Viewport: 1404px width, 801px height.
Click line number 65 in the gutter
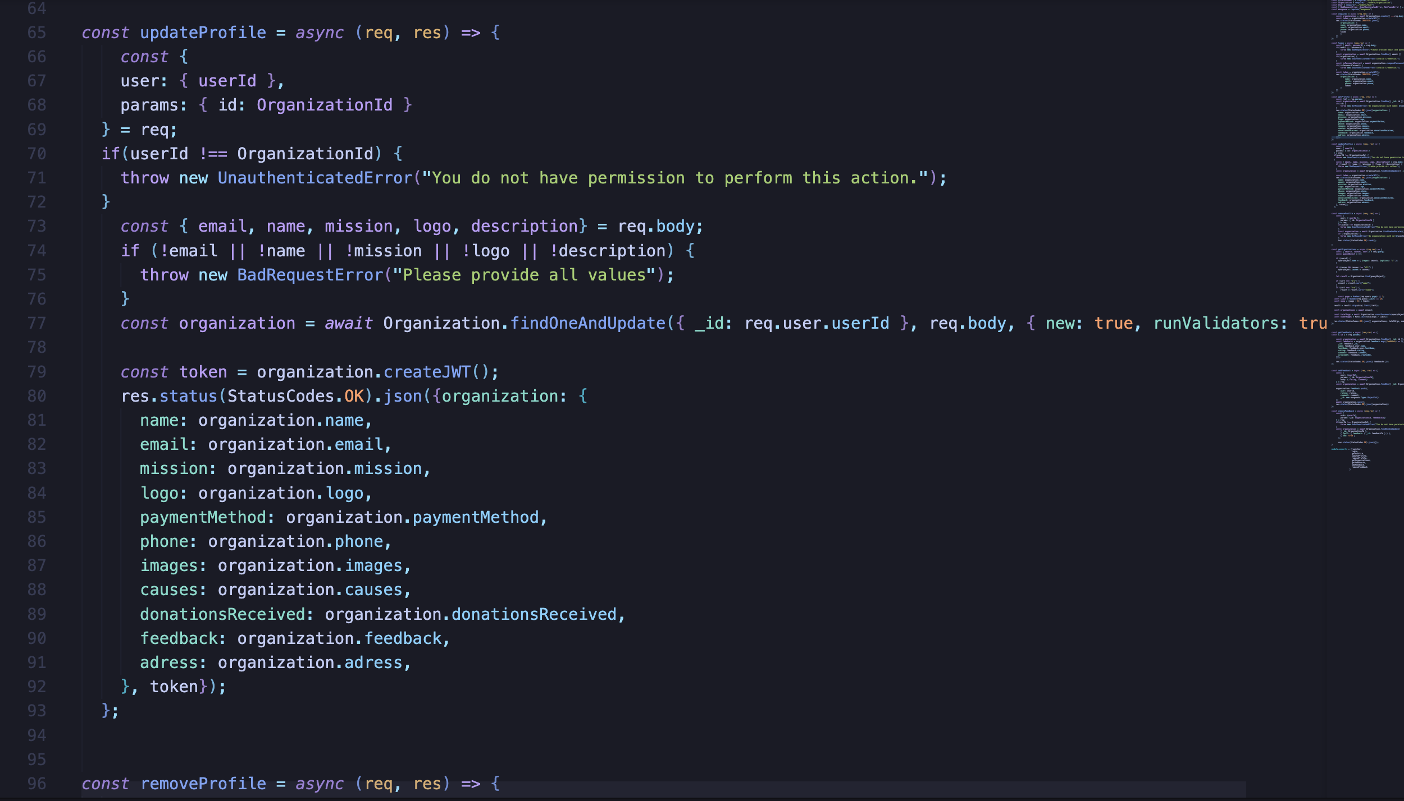tap(37, 33)
